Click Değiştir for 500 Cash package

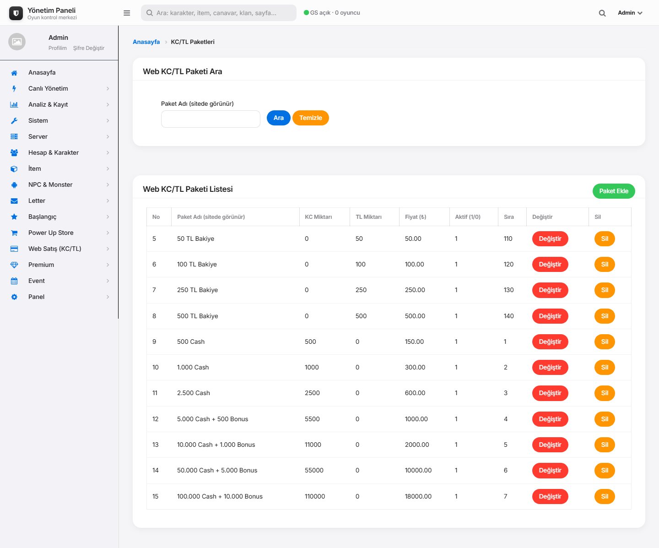click(x=550, y=342)
